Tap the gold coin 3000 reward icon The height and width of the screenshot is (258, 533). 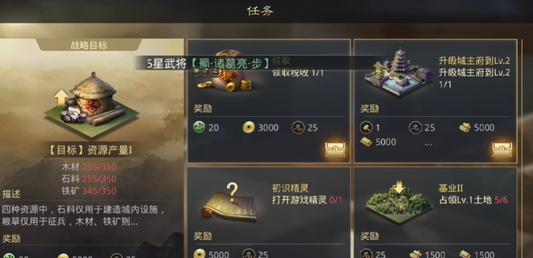tap(249, 128)
